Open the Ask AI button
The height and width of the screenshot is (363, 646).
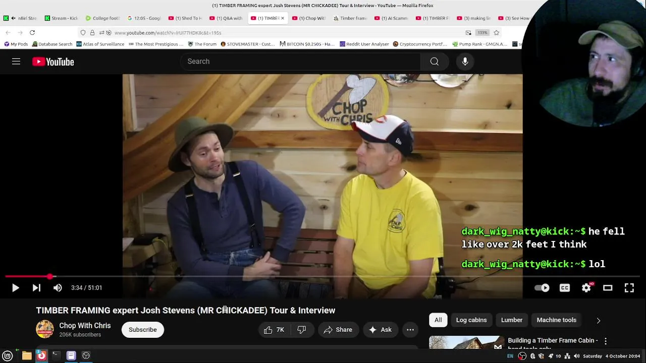[x=380, y=330]
